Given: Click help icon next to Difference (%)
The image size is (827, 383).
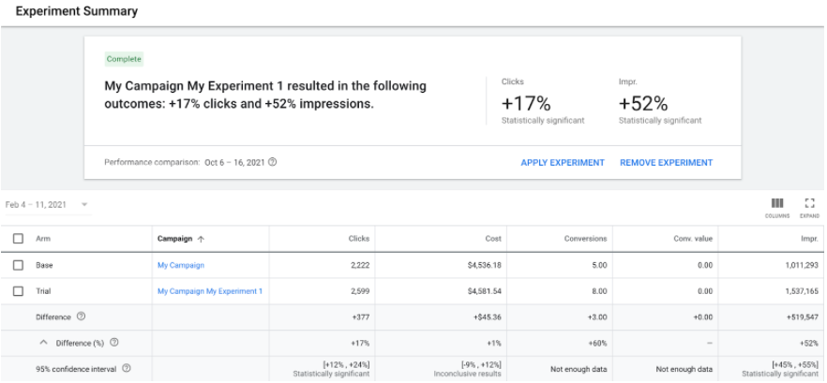Looking at the screenshot, I should click(x=114, y=343).
